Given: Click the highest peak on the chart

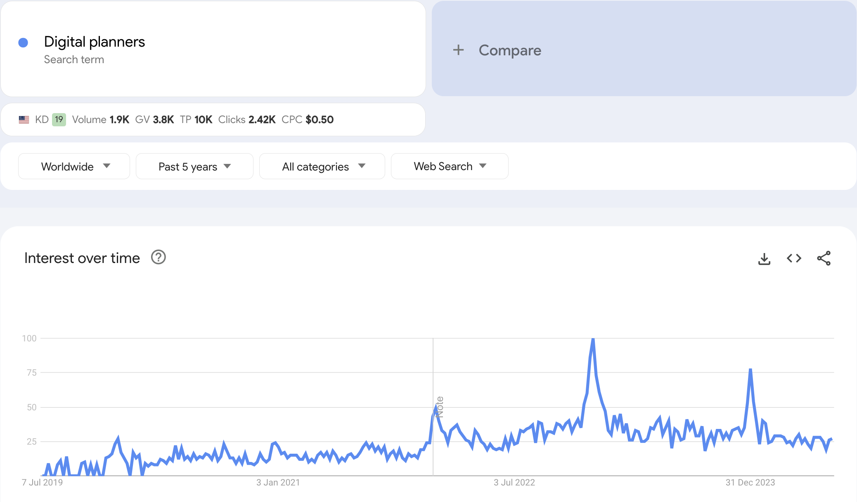Looking at the screenshot, I should 593,339.
